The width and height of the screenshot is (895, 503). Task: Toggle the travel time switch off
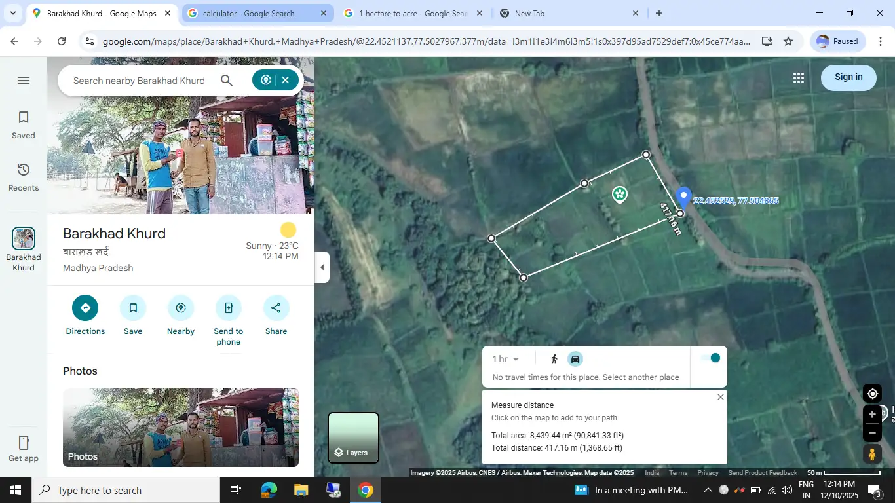click(710, 358)
